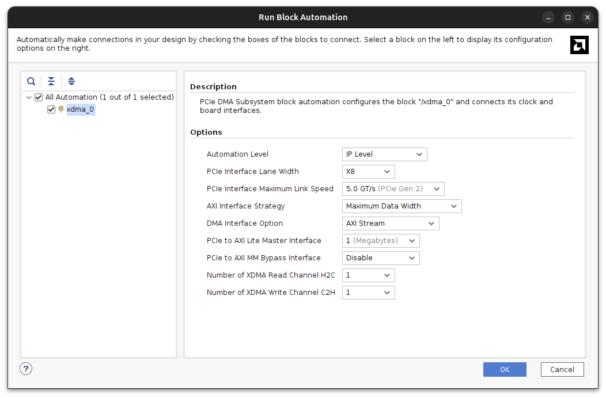Open PCIe to AXI Lite Master dropdown

point(380,241)
